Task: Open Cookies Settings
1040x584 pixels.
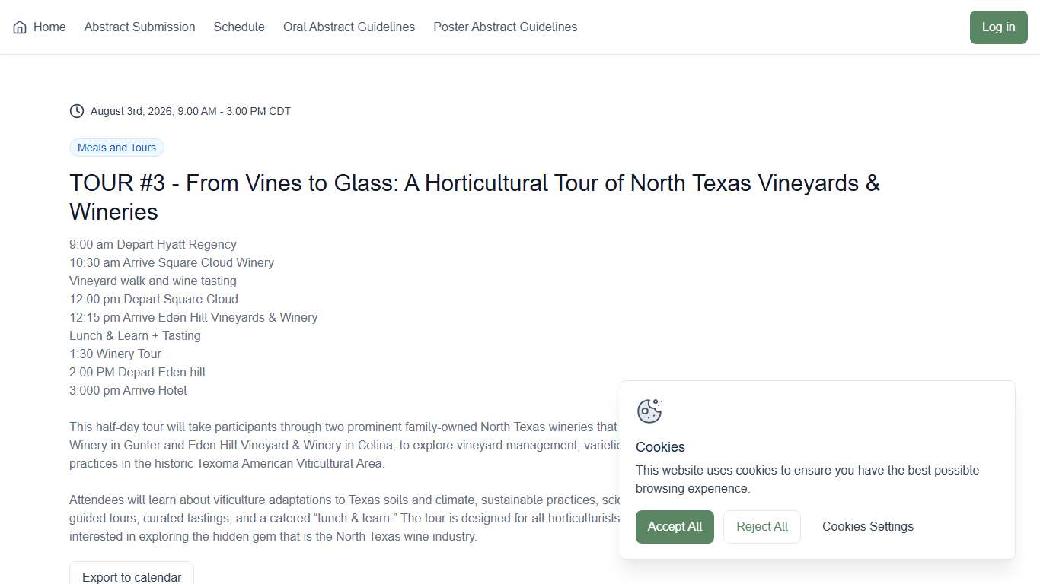Action: tap(867, 527)
